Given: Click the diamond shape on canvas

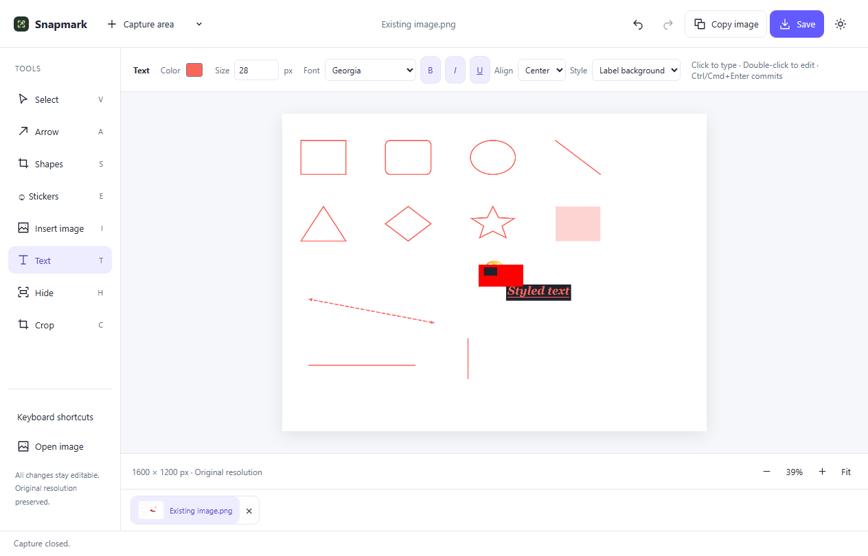Looking at the screenshot, I should click(x=408, y=223).
